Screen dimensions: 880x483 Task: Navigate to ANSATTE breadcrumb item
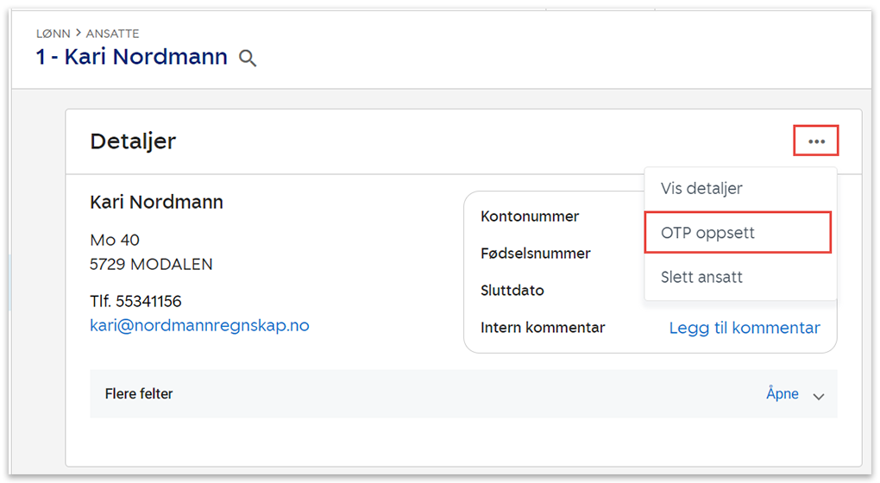click(x=112, y=34)
